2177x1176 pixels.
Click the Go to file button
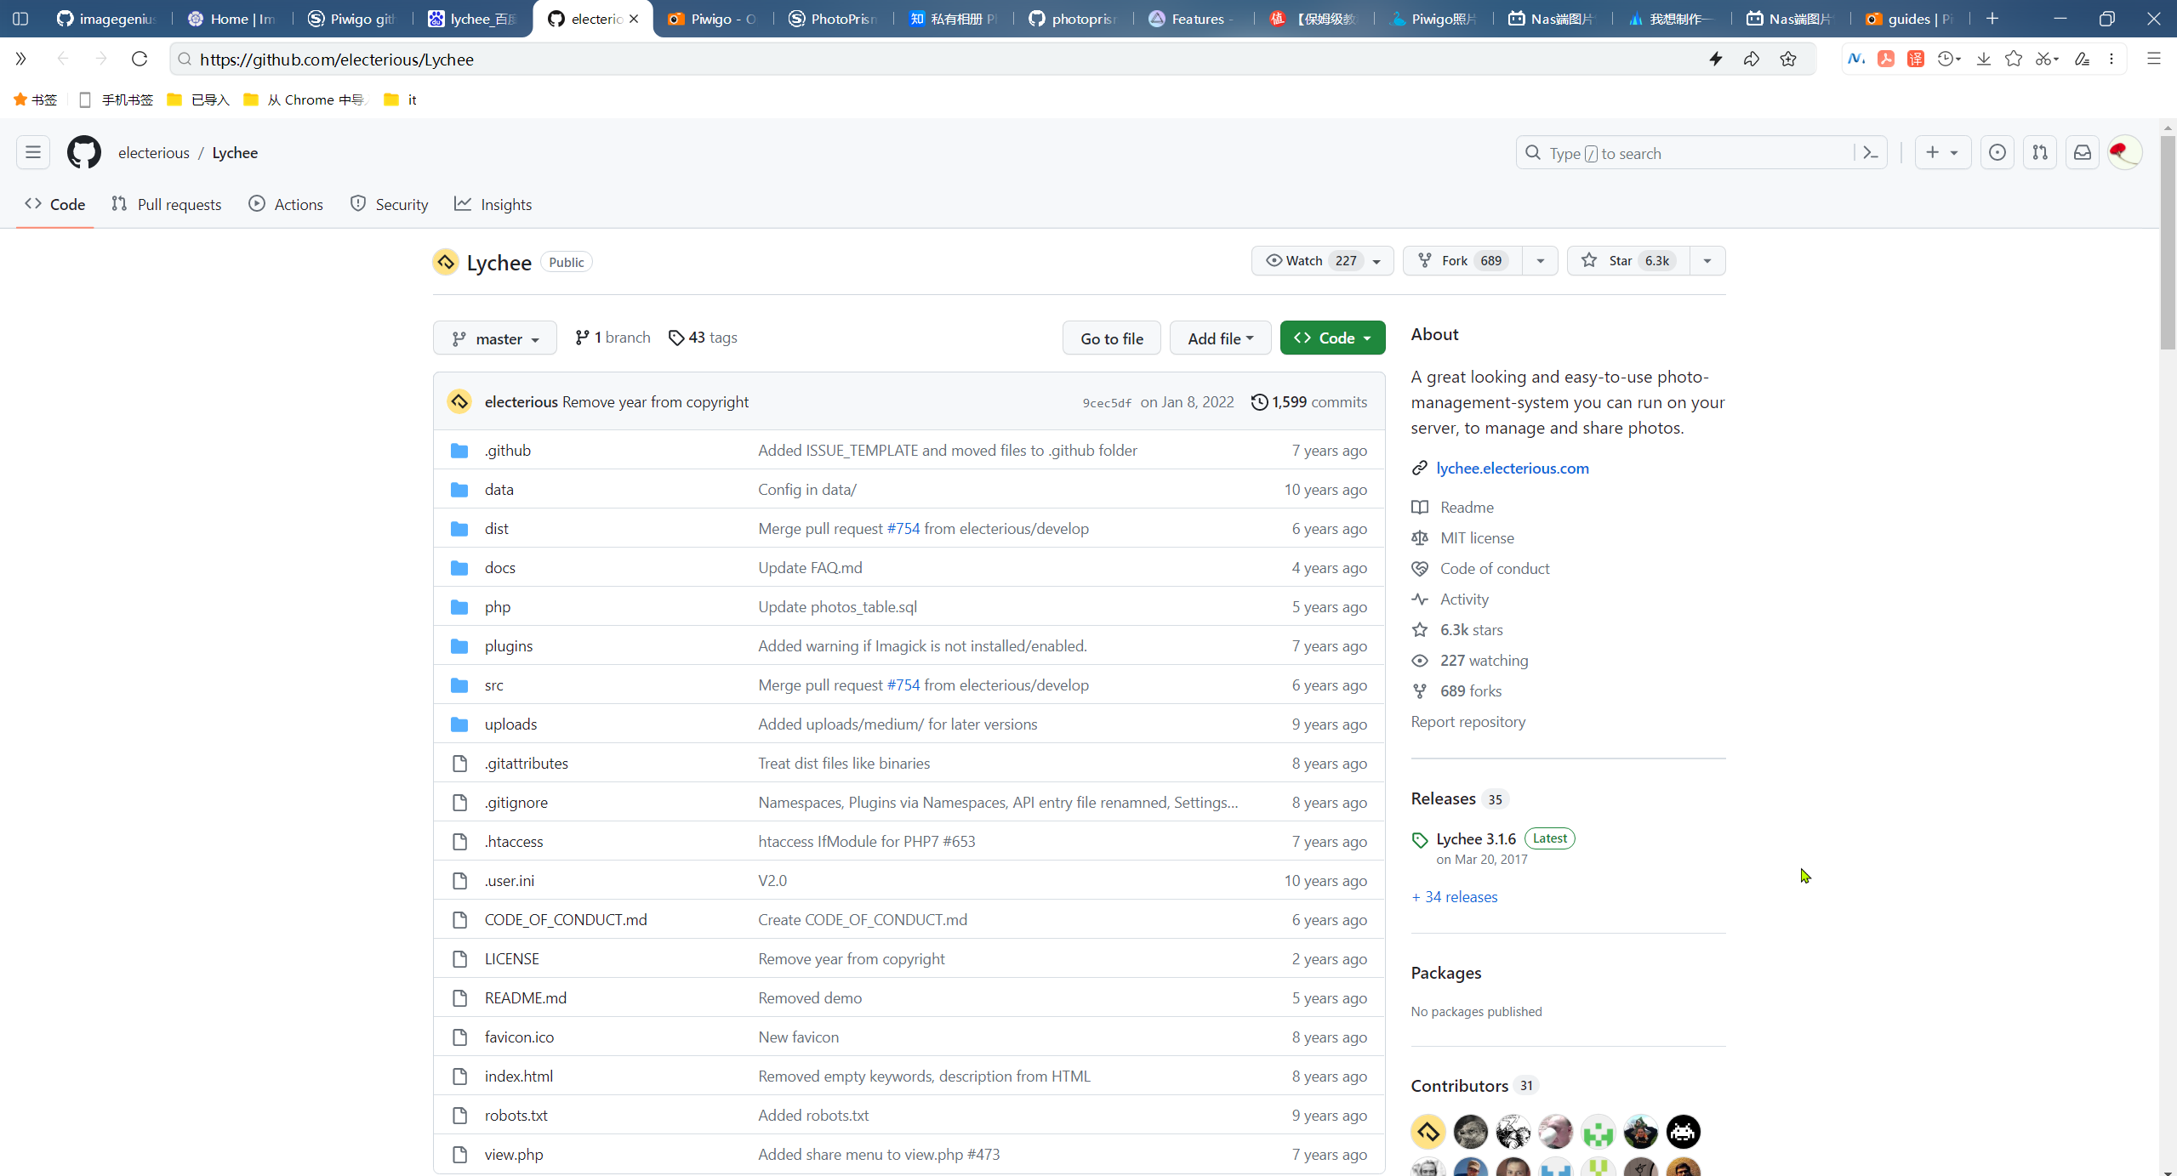click(x=1112, y=338)
